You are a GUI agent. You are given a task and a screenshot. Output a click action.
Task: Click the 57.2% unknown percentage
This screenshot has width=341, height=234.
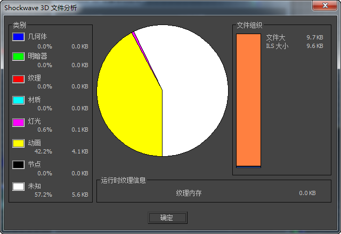click(x=43, y=195)
